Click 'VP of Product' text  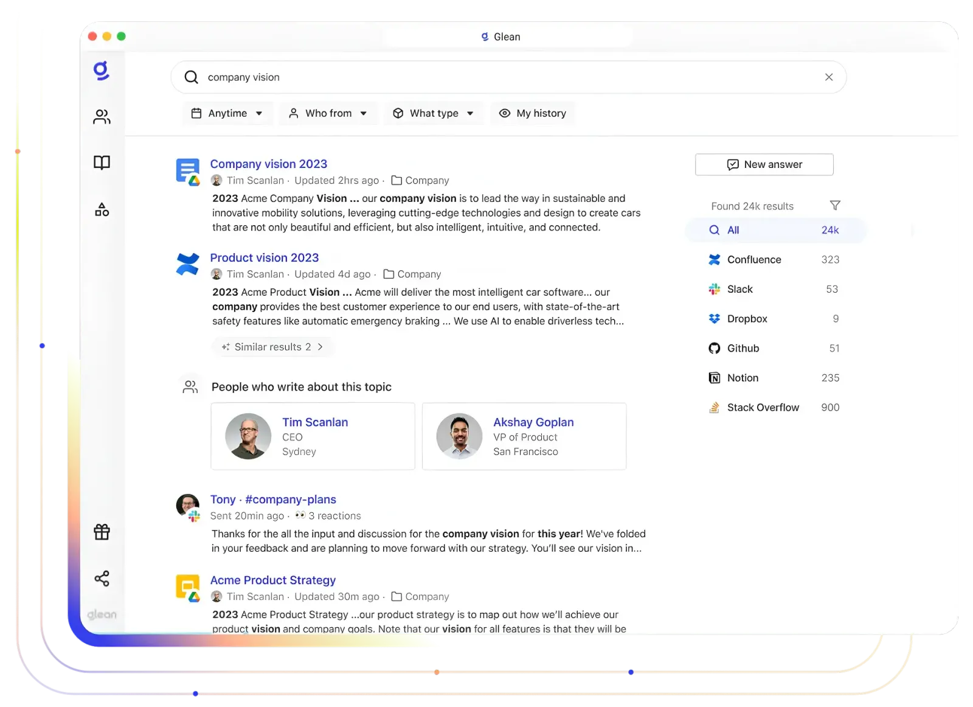(525, 437)
